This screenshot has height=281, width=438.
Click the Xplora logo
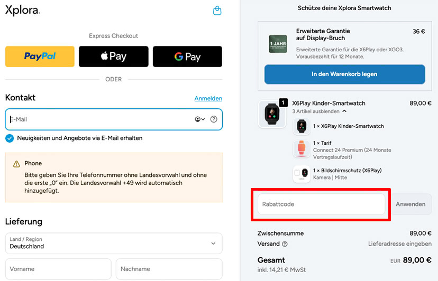pyautogui.click(x=23, y=11)
